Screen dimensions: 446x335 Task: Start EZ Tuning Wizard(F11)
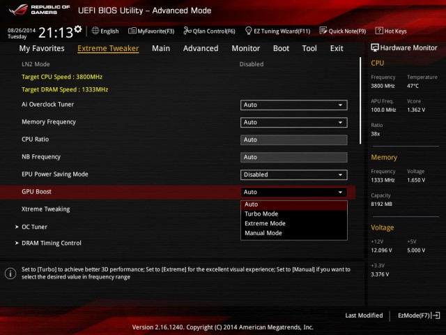point(277,31)
